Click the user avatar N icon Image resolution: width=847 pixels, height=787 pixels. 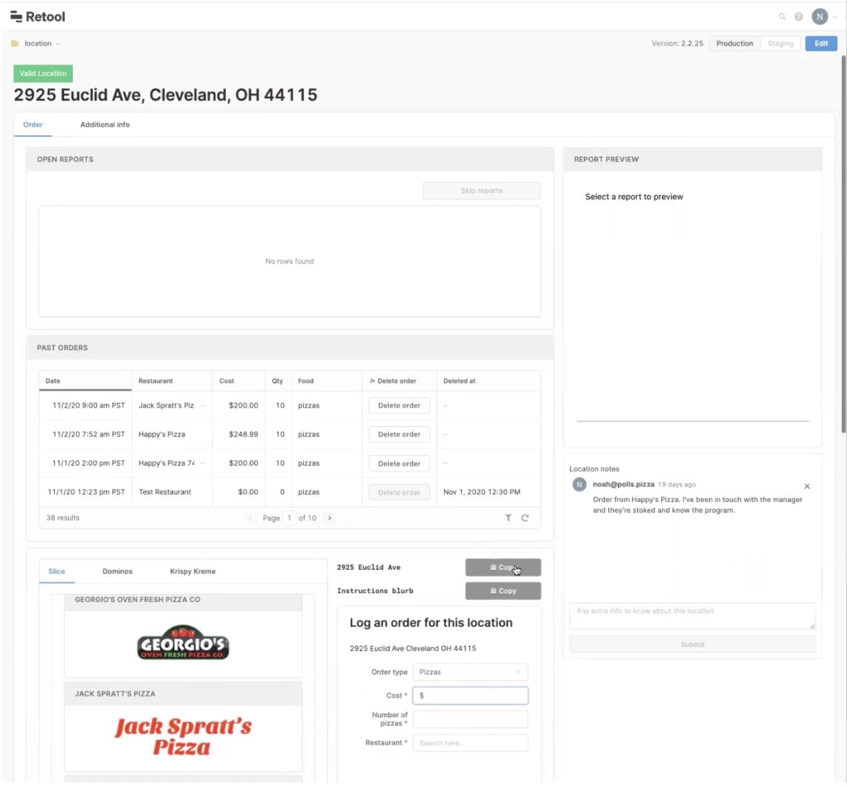coord(819,17)
